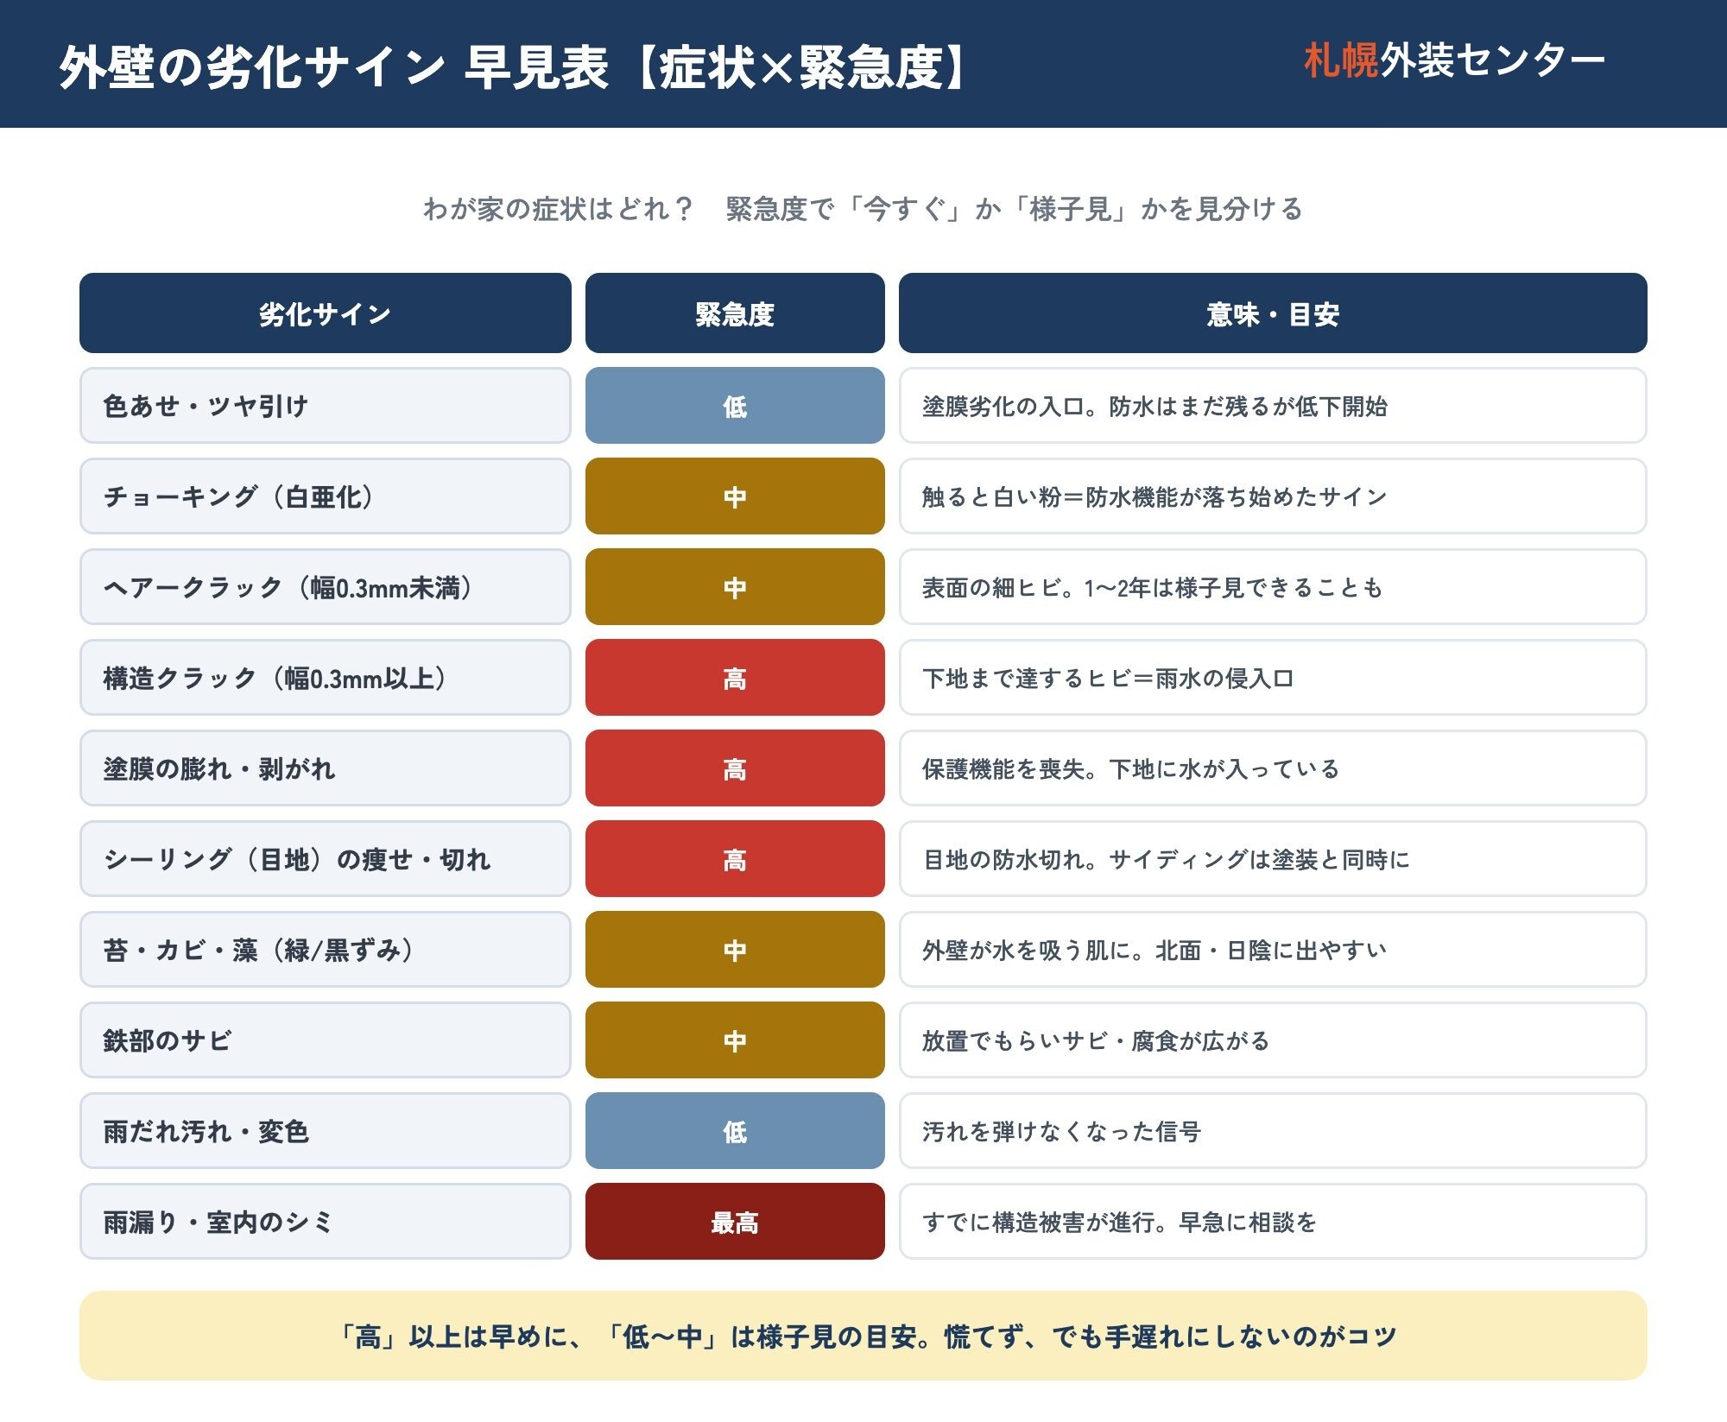The height and width of the screenshot is (1422, 1727).
Task: Click the 札幌外装センター brand name
Action: [1454, 61]
